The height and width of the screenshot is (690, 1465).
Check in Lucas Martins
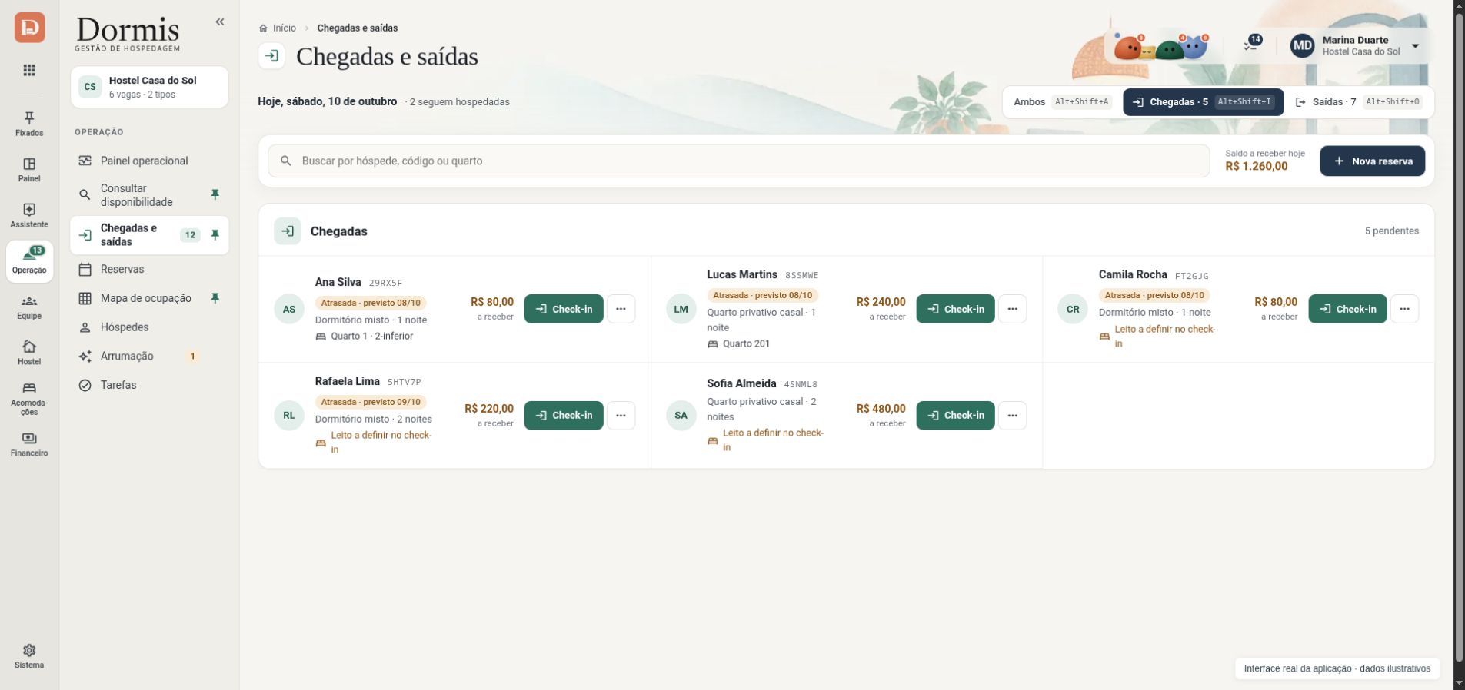[x=955, y=309]
